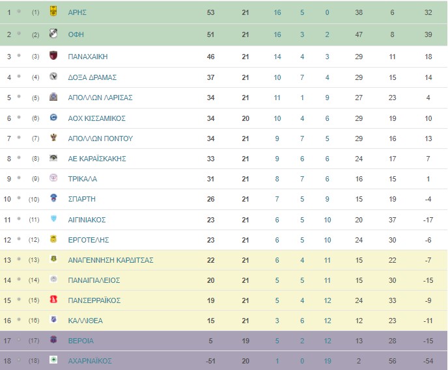Click the ΑΟΧ ΚΙΣΣΑΜΙΚΟΣ blue logo
Screen dimensions: 448x370
(x=53, y=117)
